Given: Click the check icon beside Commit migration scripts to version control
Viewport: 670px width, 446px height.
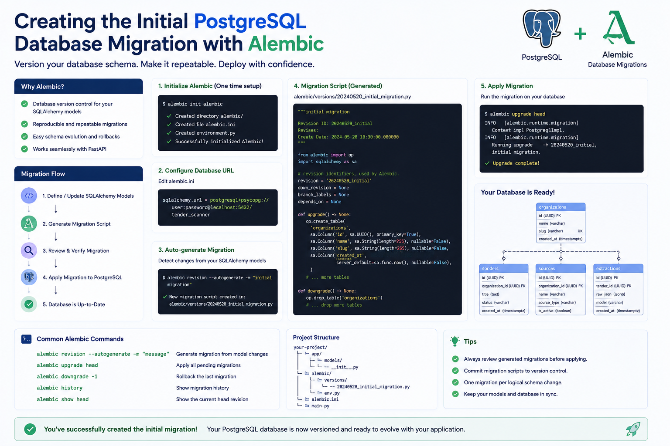Looking at the screenshot, I should point(455,371).
